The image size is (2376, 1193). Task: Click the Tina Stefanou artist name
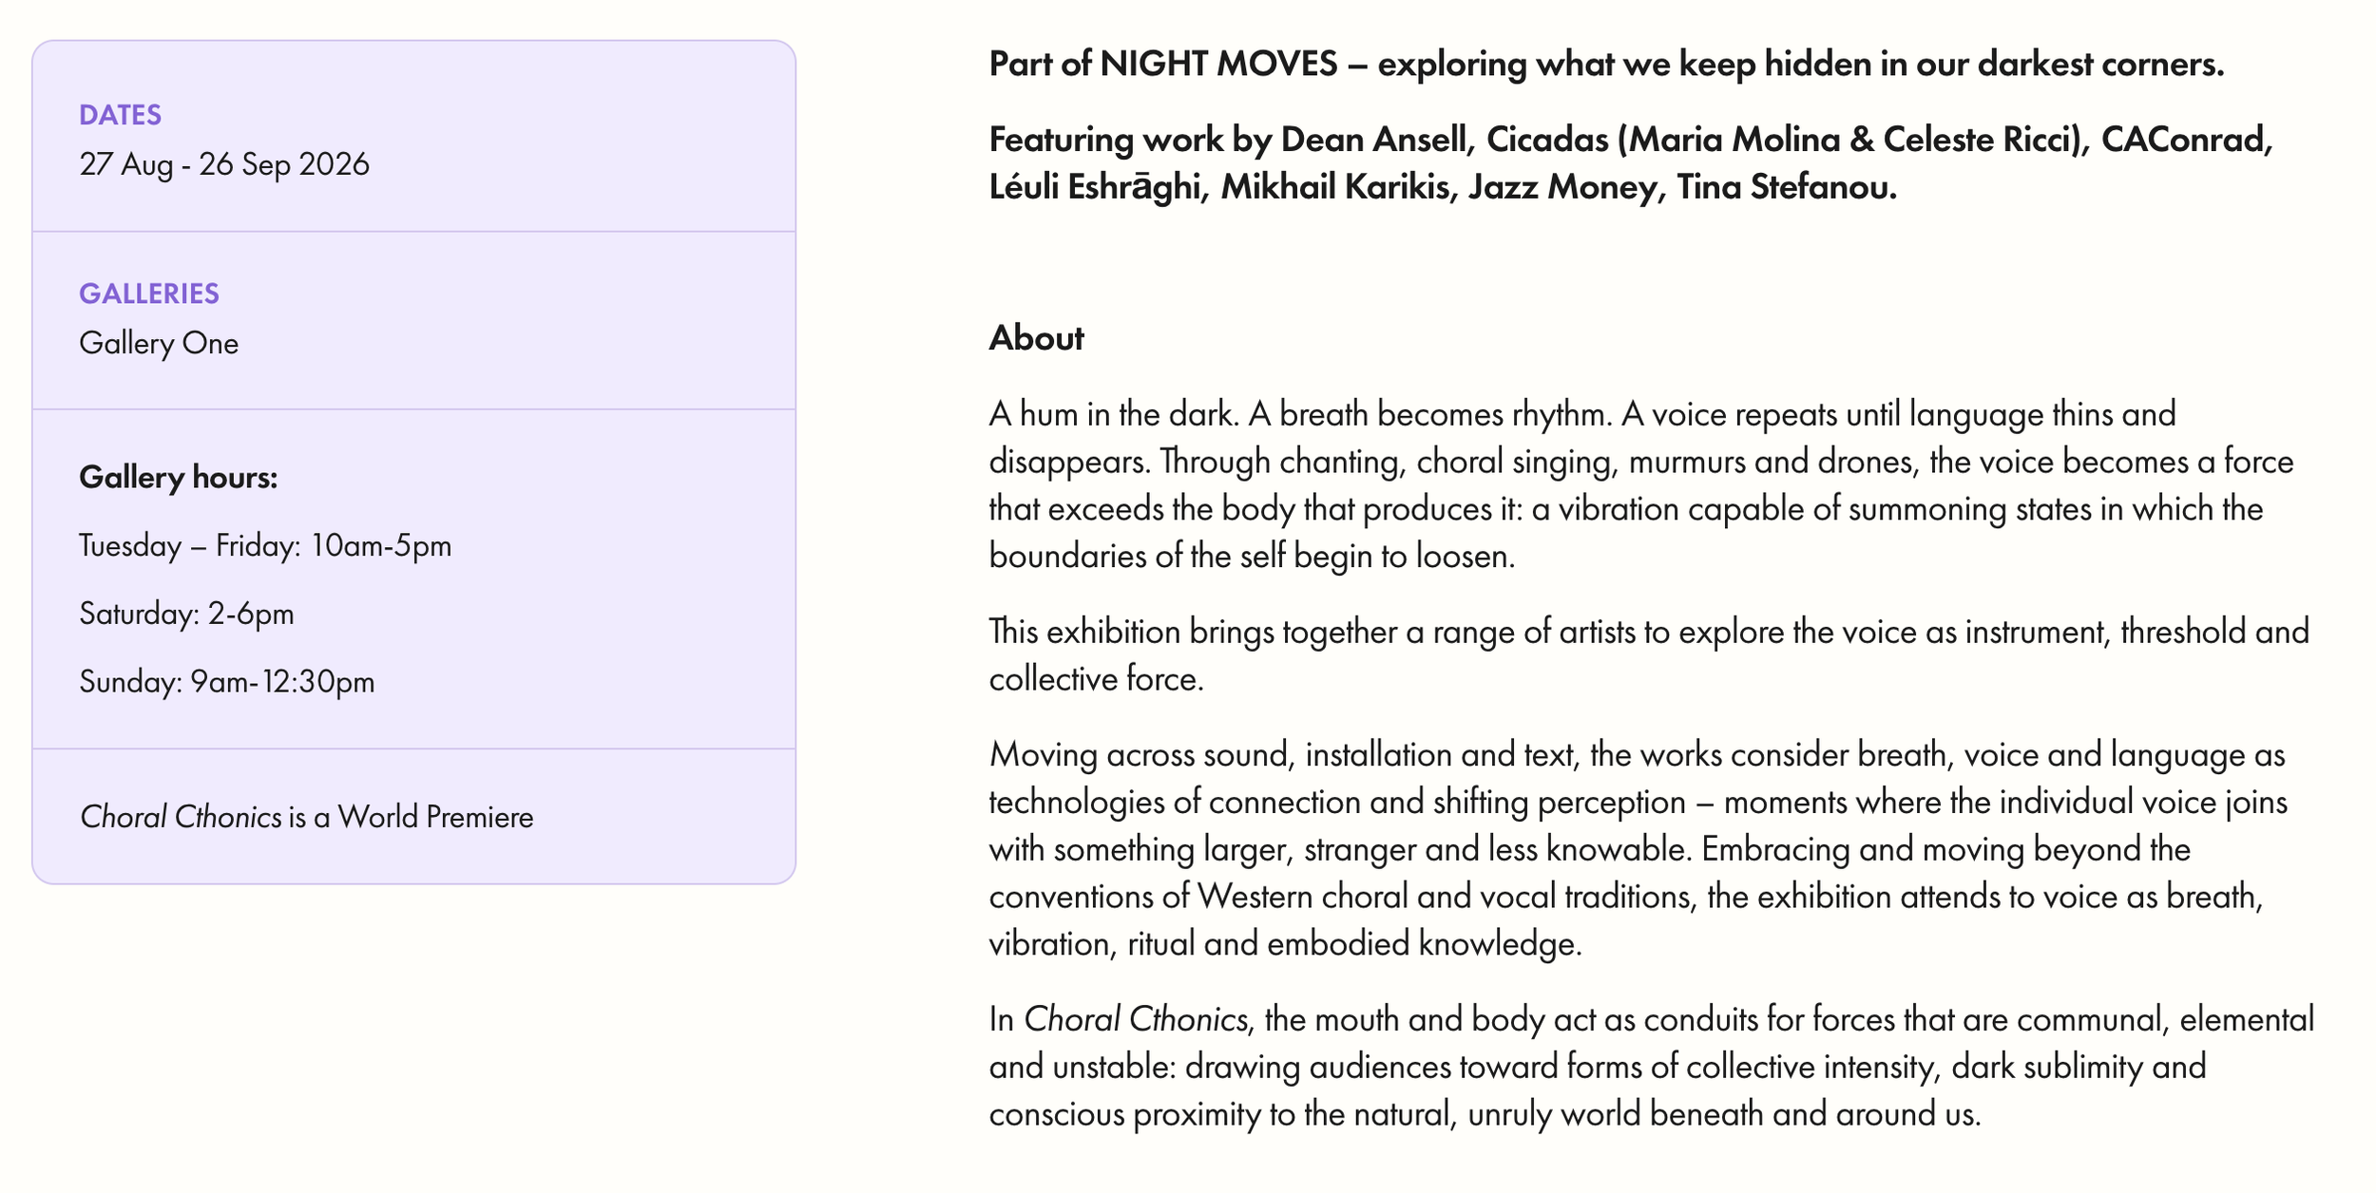point(1786,187)
